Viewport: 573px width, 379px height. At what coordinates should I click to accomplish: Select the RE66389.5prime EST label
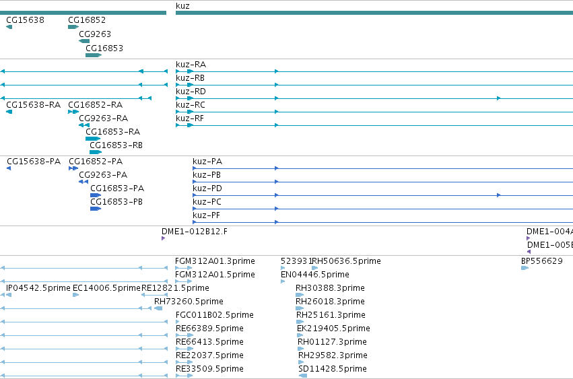[209, 329]
